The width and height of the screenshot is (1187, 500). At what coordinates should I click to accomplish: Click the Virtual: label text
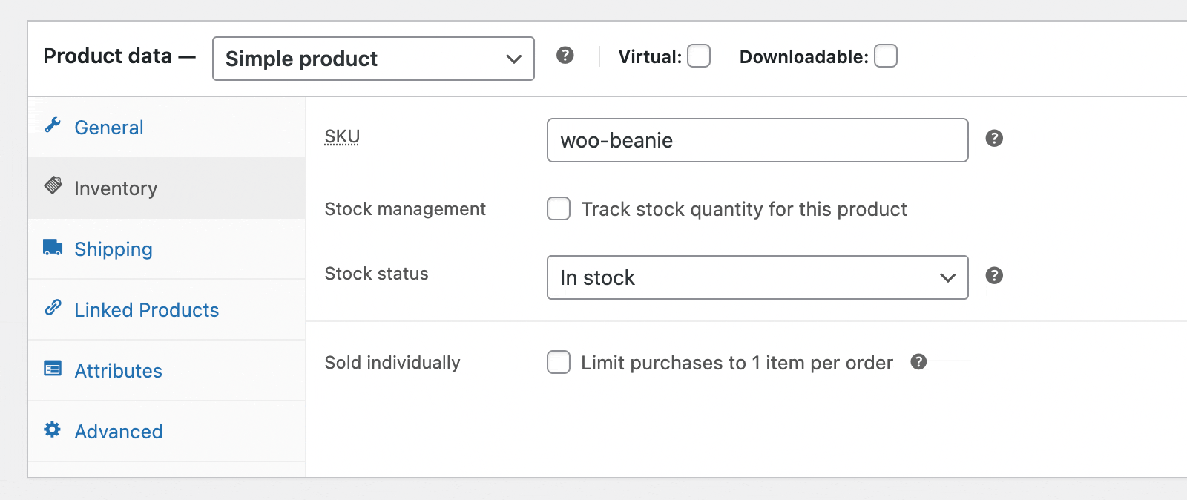point(650,57)
